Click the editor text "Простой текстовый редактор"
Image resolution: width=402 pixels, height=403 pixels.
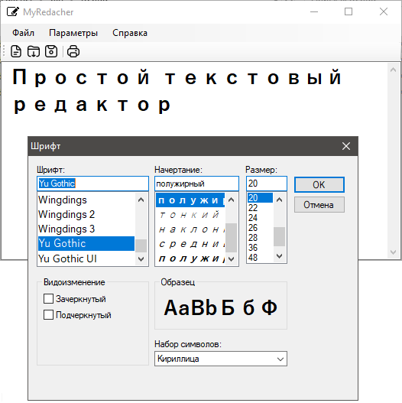pyautogui.click(x=177, y=91)
